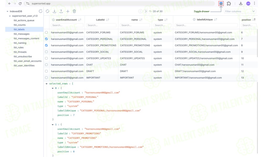
Task: Delete selected rows with trash icon
Action: [74, 11]
